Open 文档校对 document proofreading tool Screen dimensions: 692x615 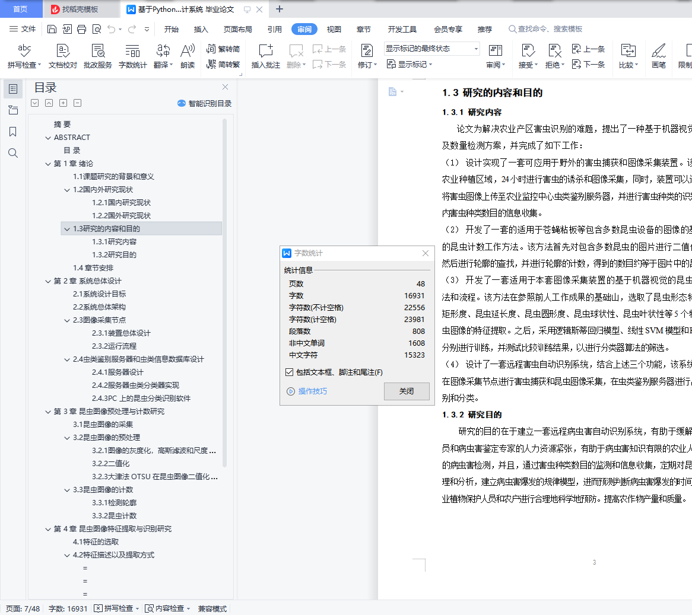point(63,56)
